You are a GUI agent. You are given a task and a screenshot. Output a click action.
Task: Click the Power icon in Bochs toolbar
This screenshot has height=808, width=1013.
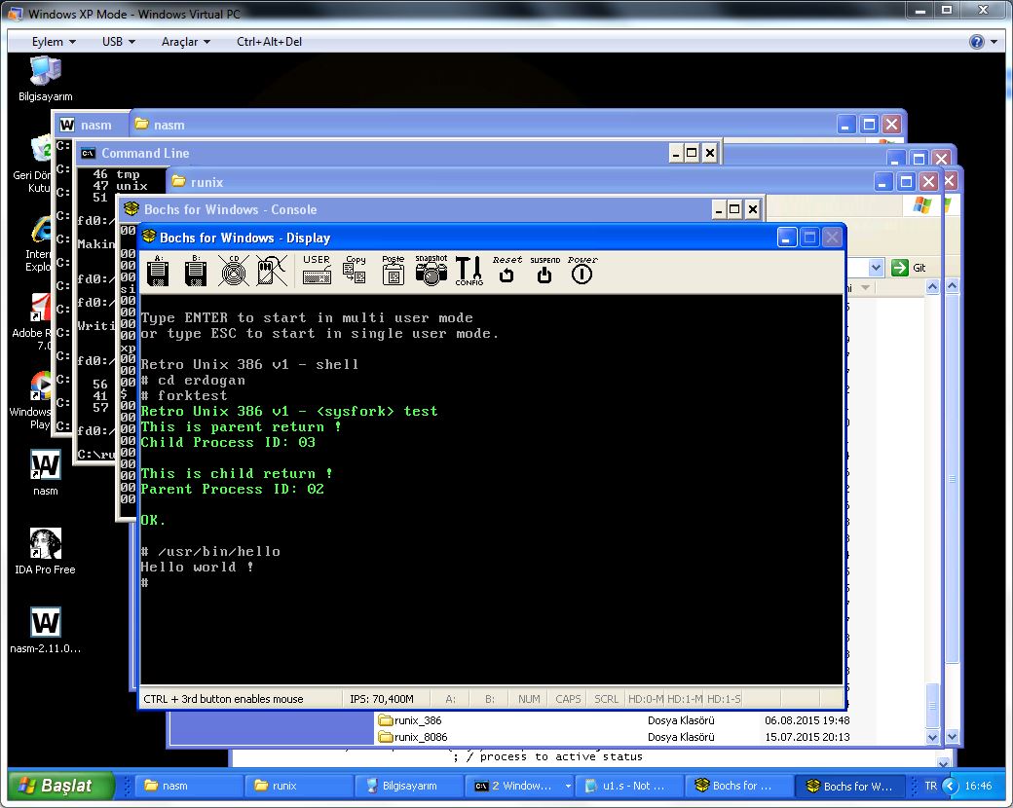582,270
